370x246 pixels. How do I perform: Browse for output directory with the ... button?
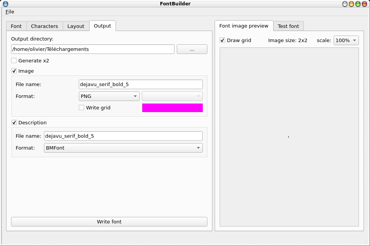pos(192,49)
